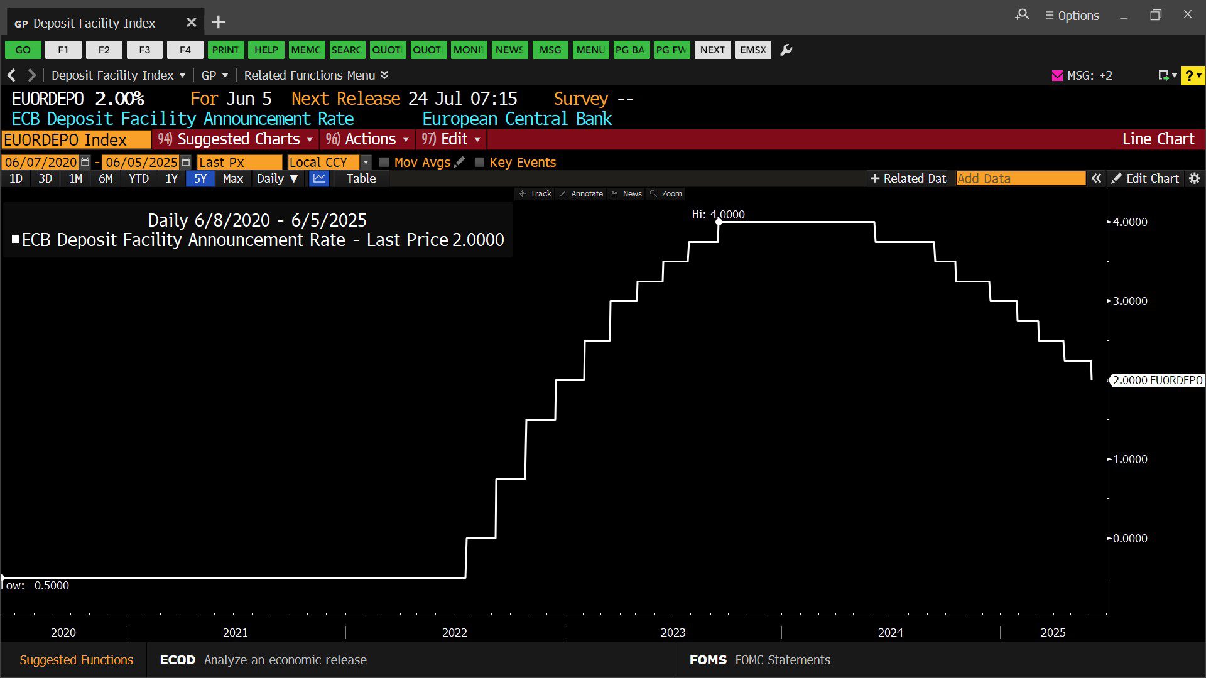Click the Add Data input field
The height and width of the screenshot is (678, 1206).
[1019, 178]
